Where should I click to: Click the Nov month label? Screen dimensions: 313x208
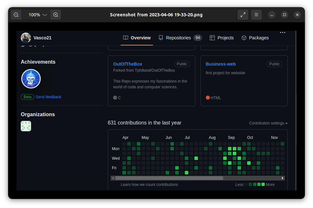tap(274, 138)
